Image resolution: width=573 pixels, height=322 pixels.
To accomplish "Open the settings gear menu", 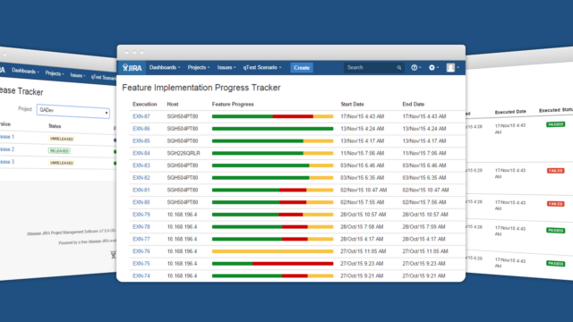I will (x=433, y=68).
